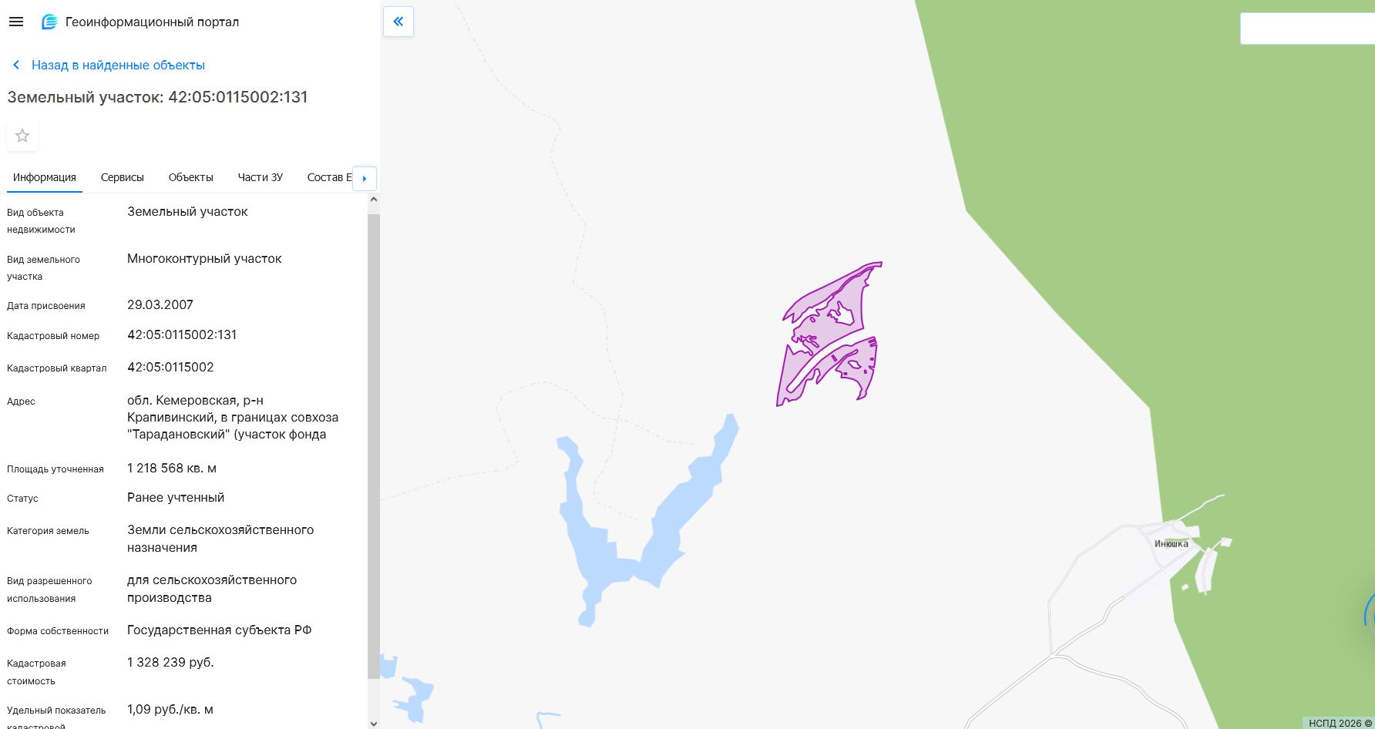Switch to the Информация tab
This screenshot has width=1375, height=729.
click(45, 177)
